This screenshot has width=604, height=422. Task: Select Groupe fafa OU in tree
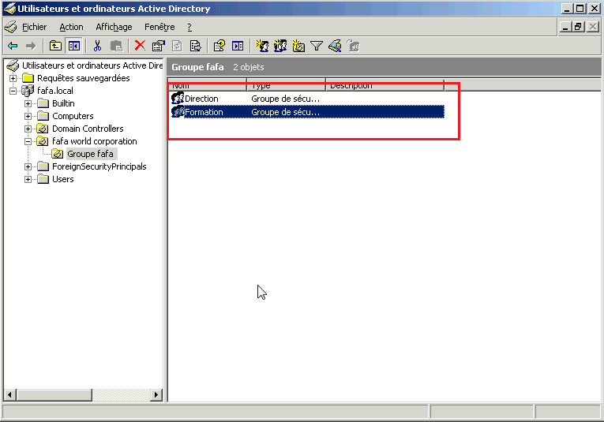90,154
